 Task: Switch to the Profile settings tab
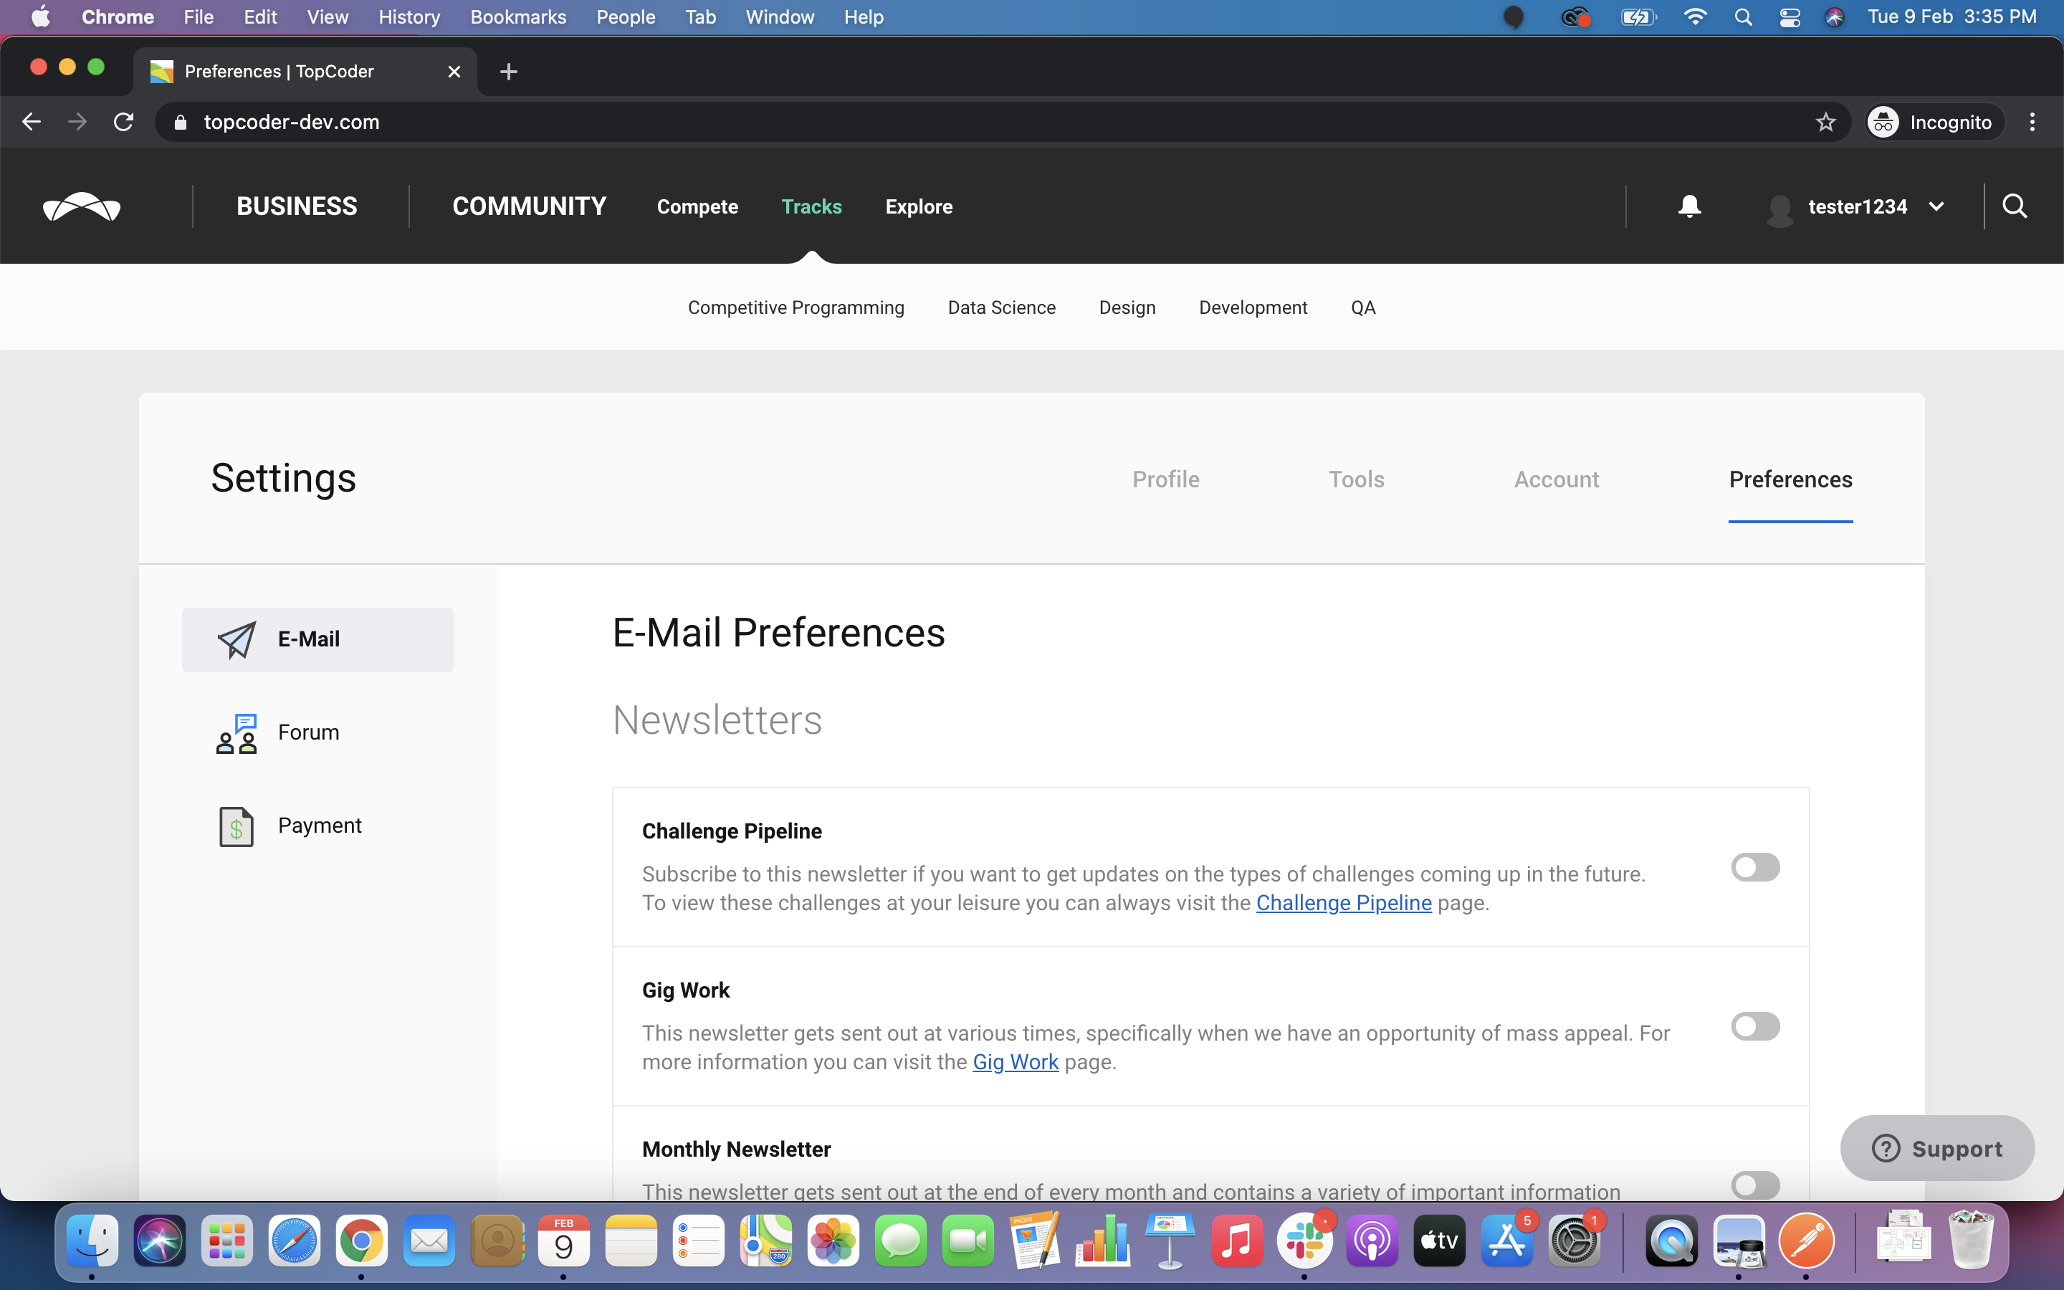tap(1165, 479)
